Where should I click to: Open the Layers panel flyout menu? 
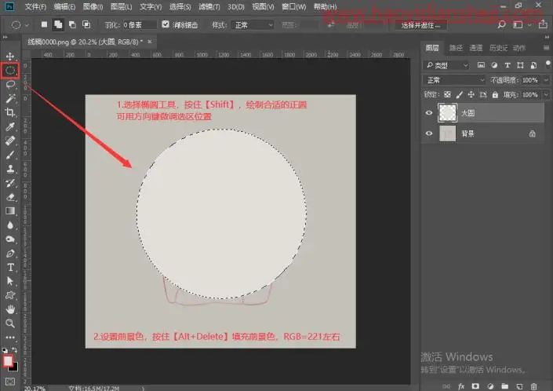546,48
